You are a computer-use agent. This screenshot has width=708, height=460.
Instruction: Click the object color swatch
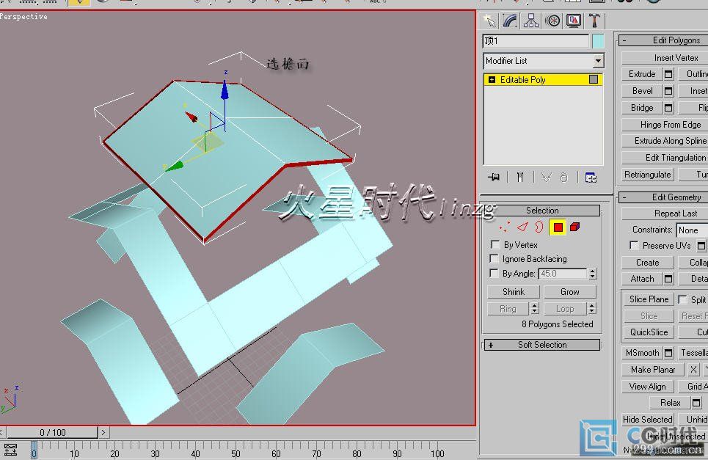598,41
